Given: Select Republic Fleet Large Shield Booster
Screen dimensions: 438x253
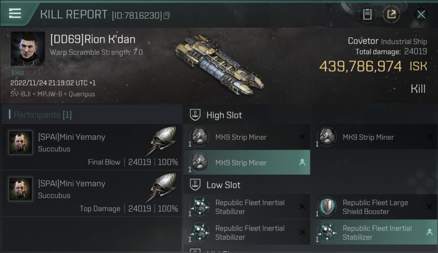Looking at the screenshot, I should pyautogui.click(x=374, y=207).
